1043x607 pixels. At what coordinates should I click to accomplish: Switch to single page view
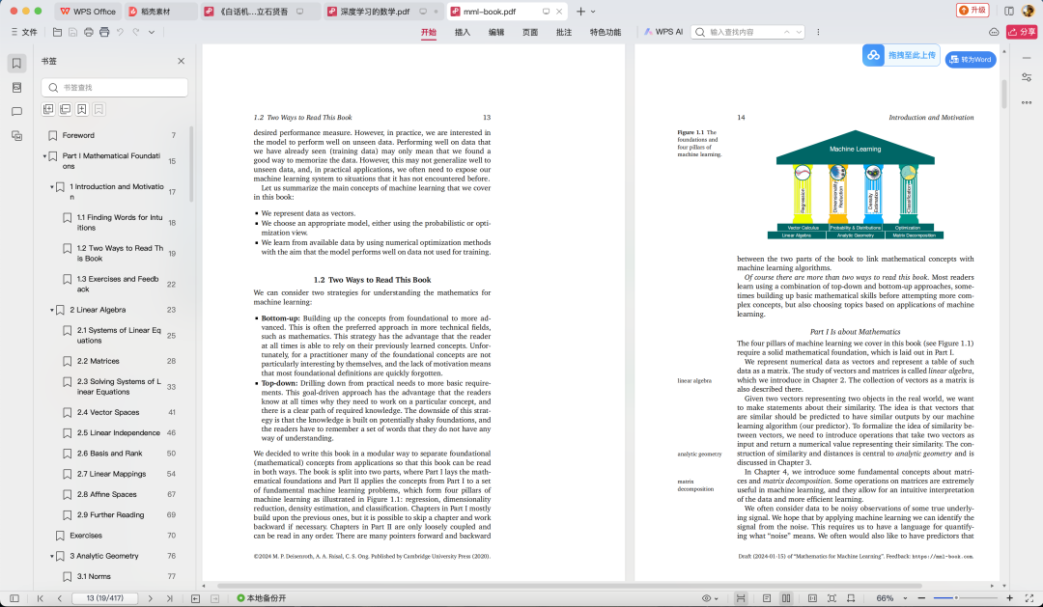(x=767, y=598)
